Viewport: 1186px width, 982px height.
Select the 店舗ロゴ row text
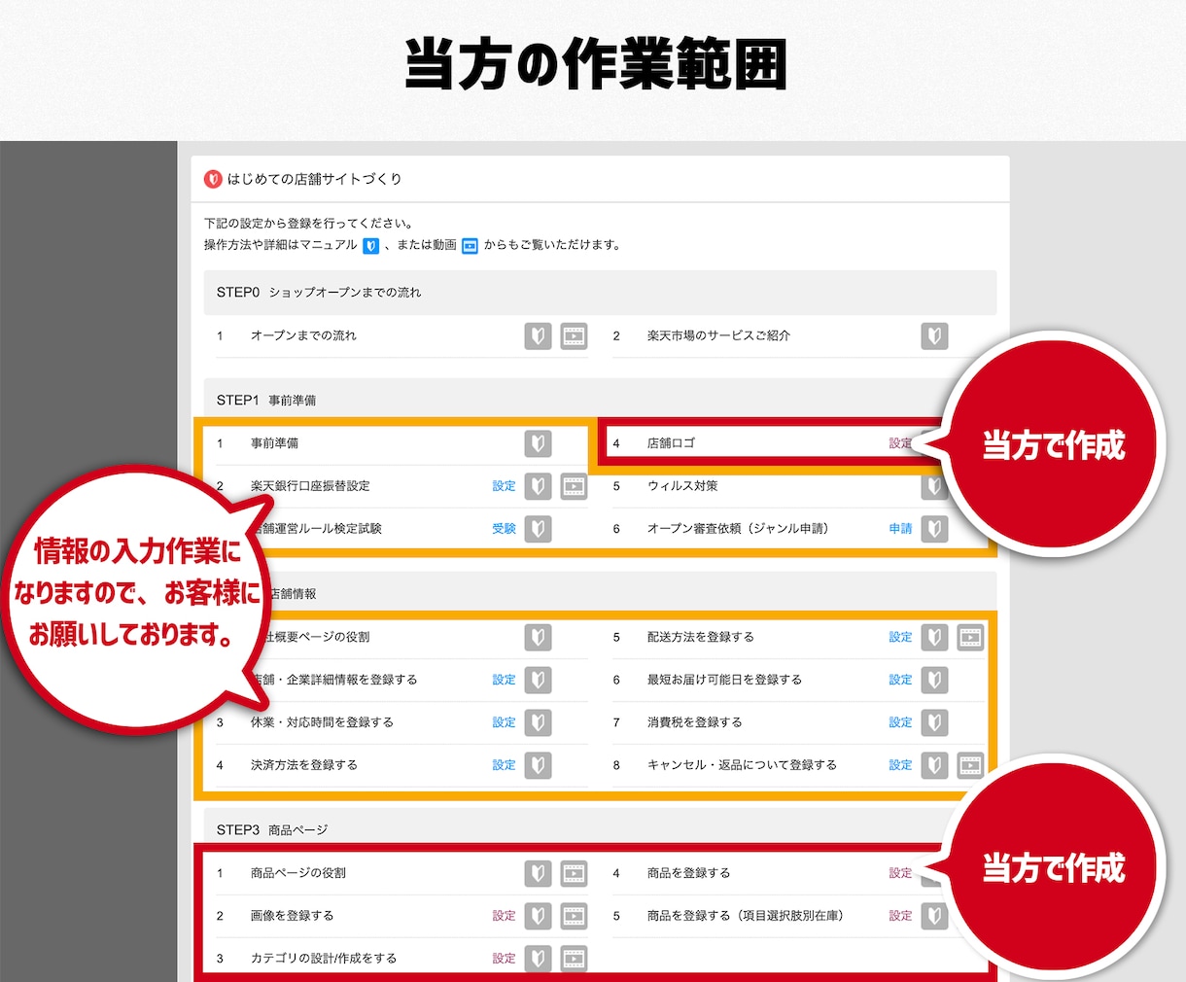click(672, 443)
